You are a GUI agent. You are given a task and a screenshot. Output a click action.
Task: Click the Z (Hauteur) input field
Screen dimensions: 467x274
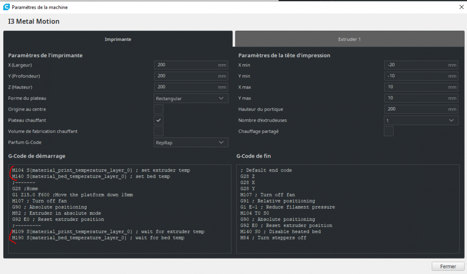pyautogui.click(x=191, y=87)
